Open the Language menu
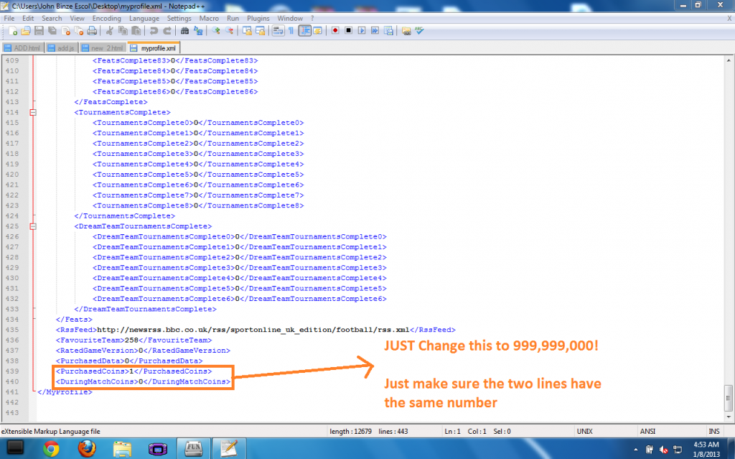The height and width of the screenshot is (459, 735). (144, 18)
